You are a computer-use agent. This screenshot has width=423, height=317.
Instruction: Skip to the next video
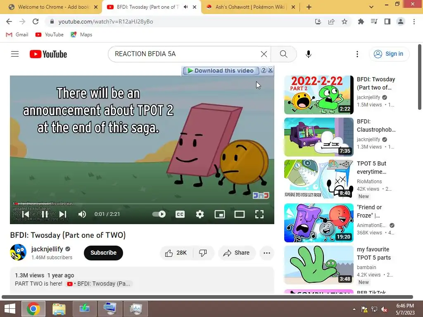click(x=63, y=214)
